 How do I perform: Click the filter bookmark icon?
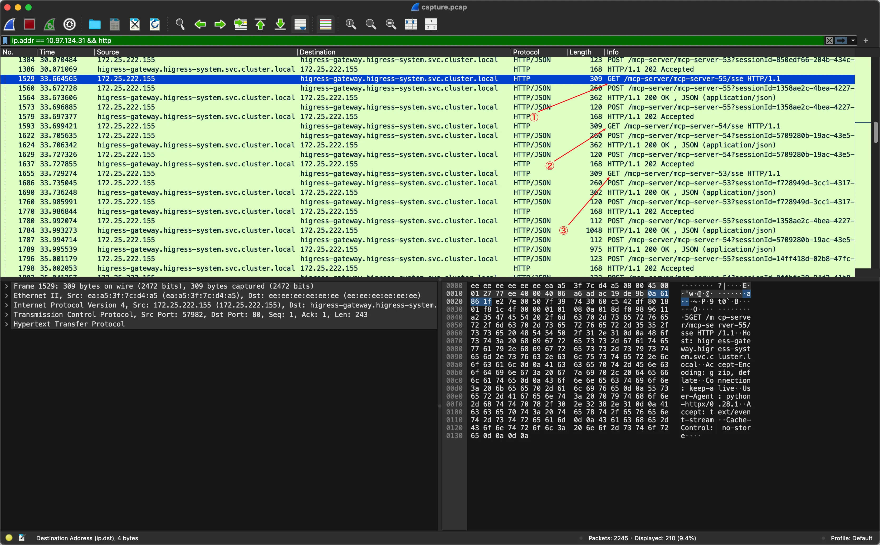(x=6, y=40)
